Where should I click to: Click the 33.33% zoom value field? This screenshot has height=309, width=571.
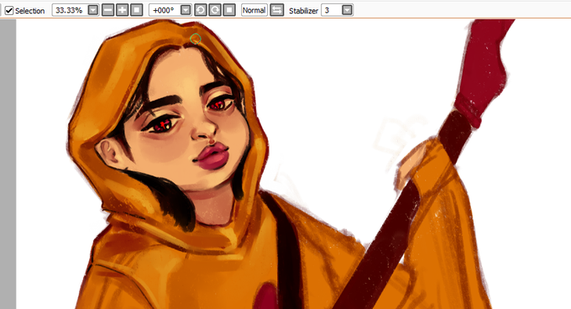71,10
